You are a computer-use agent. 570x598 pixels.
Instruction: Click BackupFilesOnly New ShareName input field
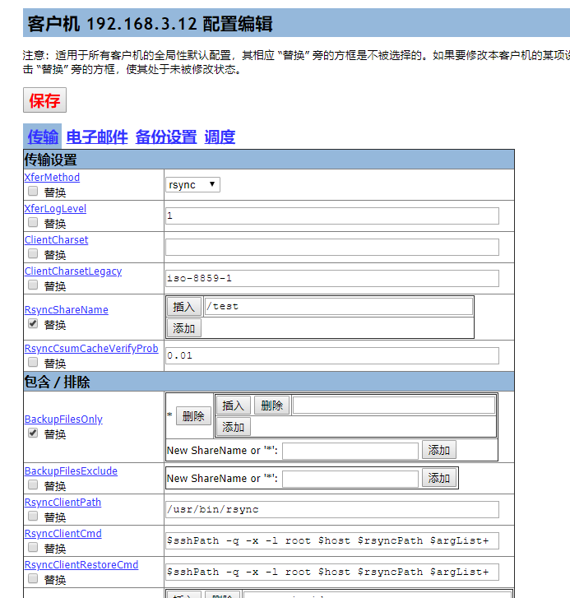(350, 451)
